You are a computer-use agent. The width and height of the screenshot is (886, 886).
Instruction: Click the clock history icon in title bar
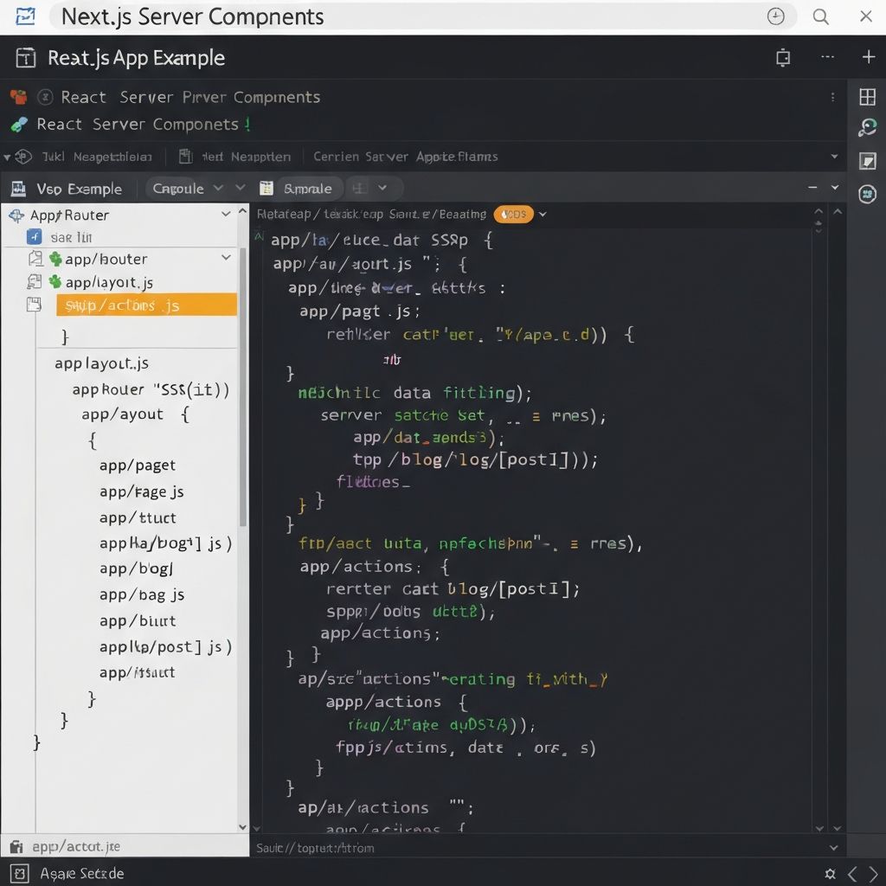pos(776,16)
